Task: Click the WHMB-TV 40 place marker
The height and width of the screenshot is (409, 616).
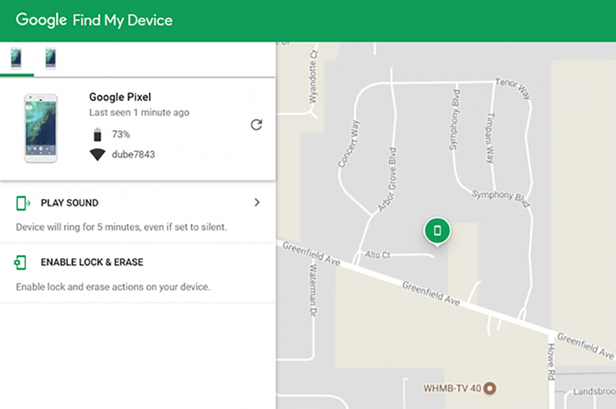Action: [x=490, y=388]
